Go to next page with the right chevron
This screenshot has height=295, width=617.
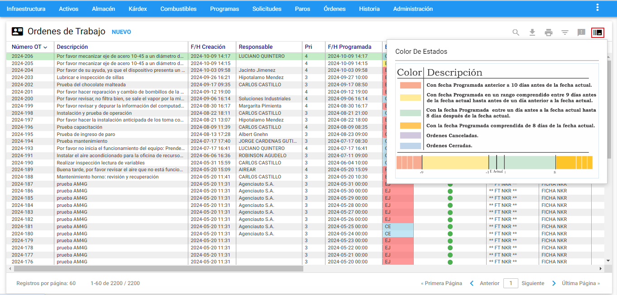554,283
